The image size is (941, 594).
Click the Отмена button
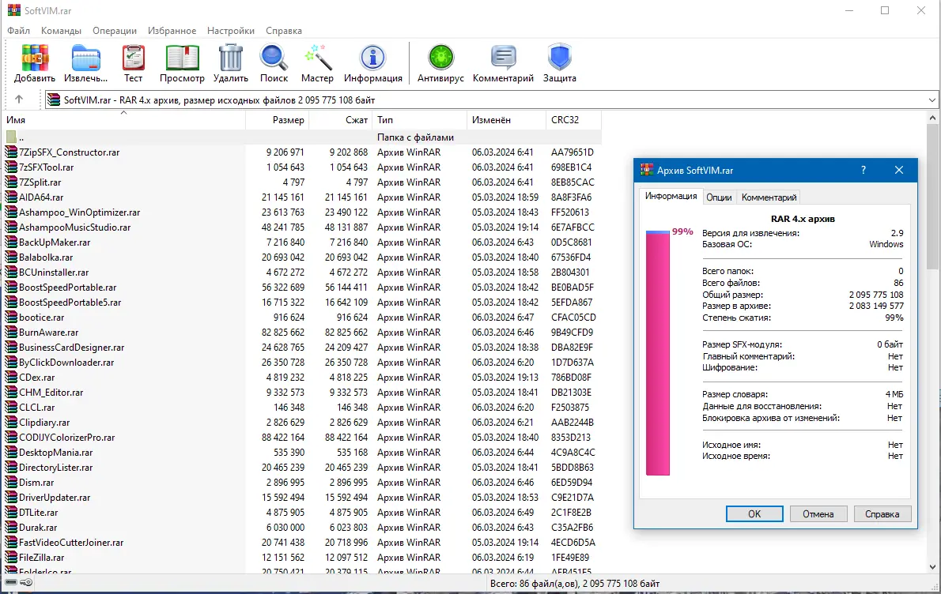818,513
